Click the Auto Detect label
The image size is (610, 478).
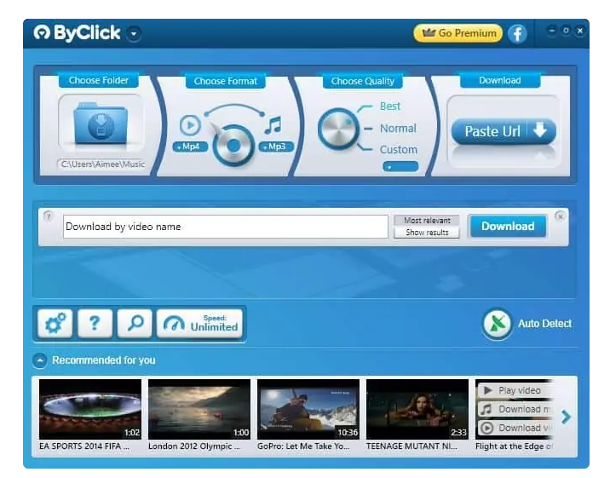tap(544, 324)
